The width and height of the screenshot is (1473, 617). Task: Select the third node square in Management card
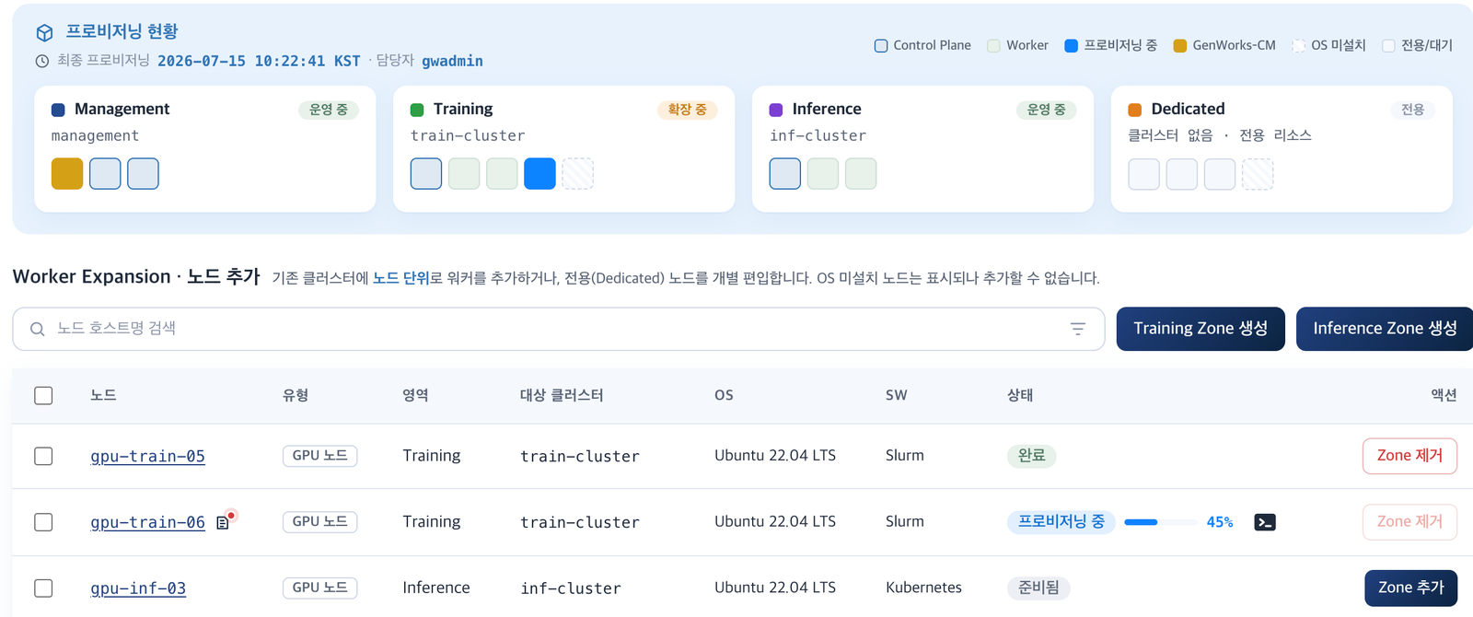tap(143, 174)
